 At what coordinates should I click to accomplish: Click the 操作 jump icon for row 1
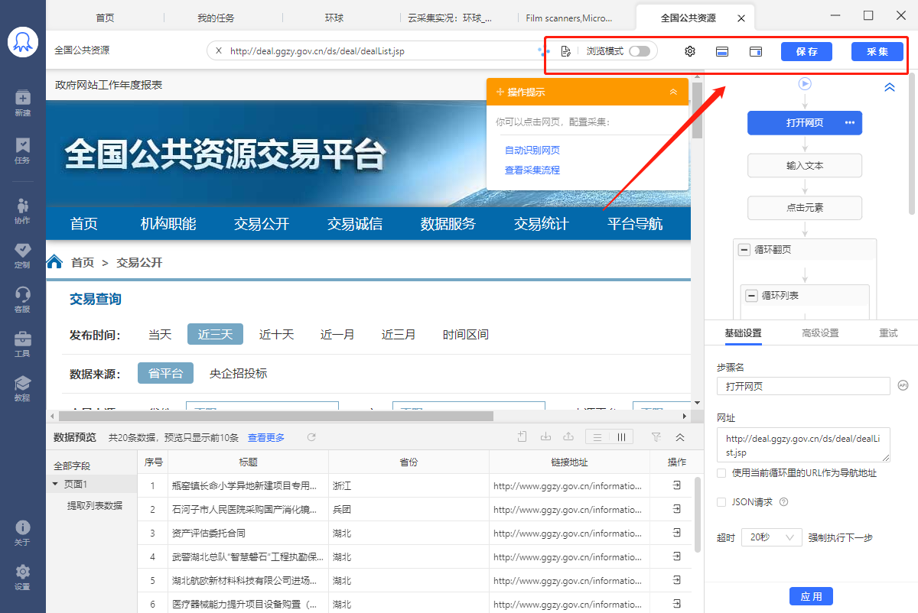pyautogui.click(x=676, y=485)
